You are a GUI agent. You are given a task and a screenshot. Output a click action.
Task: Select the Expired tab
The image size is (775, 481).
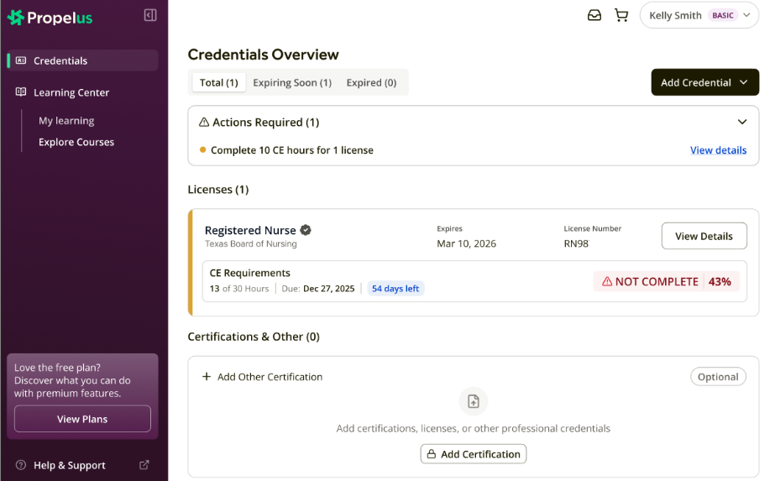(371, 82)
